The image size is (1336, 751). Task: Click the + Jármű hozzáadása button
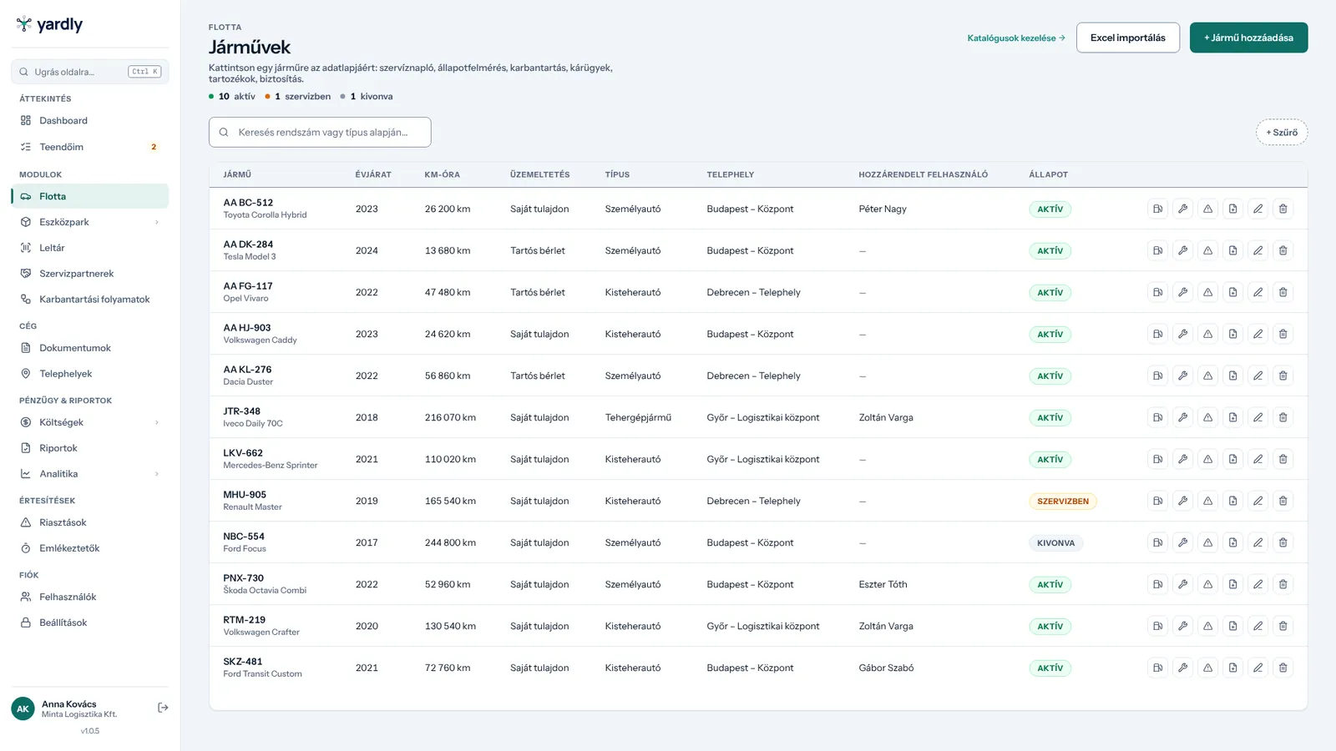(x=1248, y=38)
